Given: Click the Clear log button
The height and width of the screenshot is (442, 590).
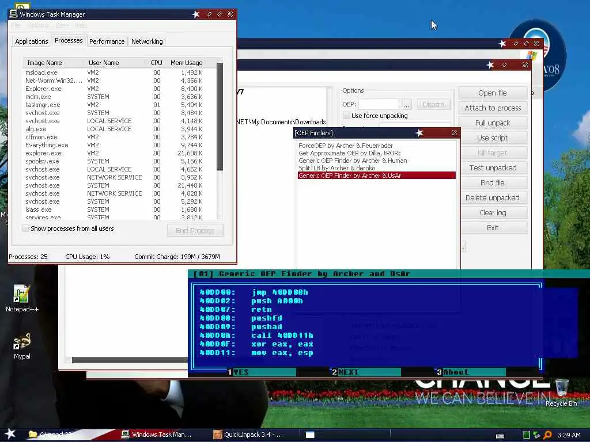Looking at the screenshot, I should pyautogui.click(x=493, y=213).
